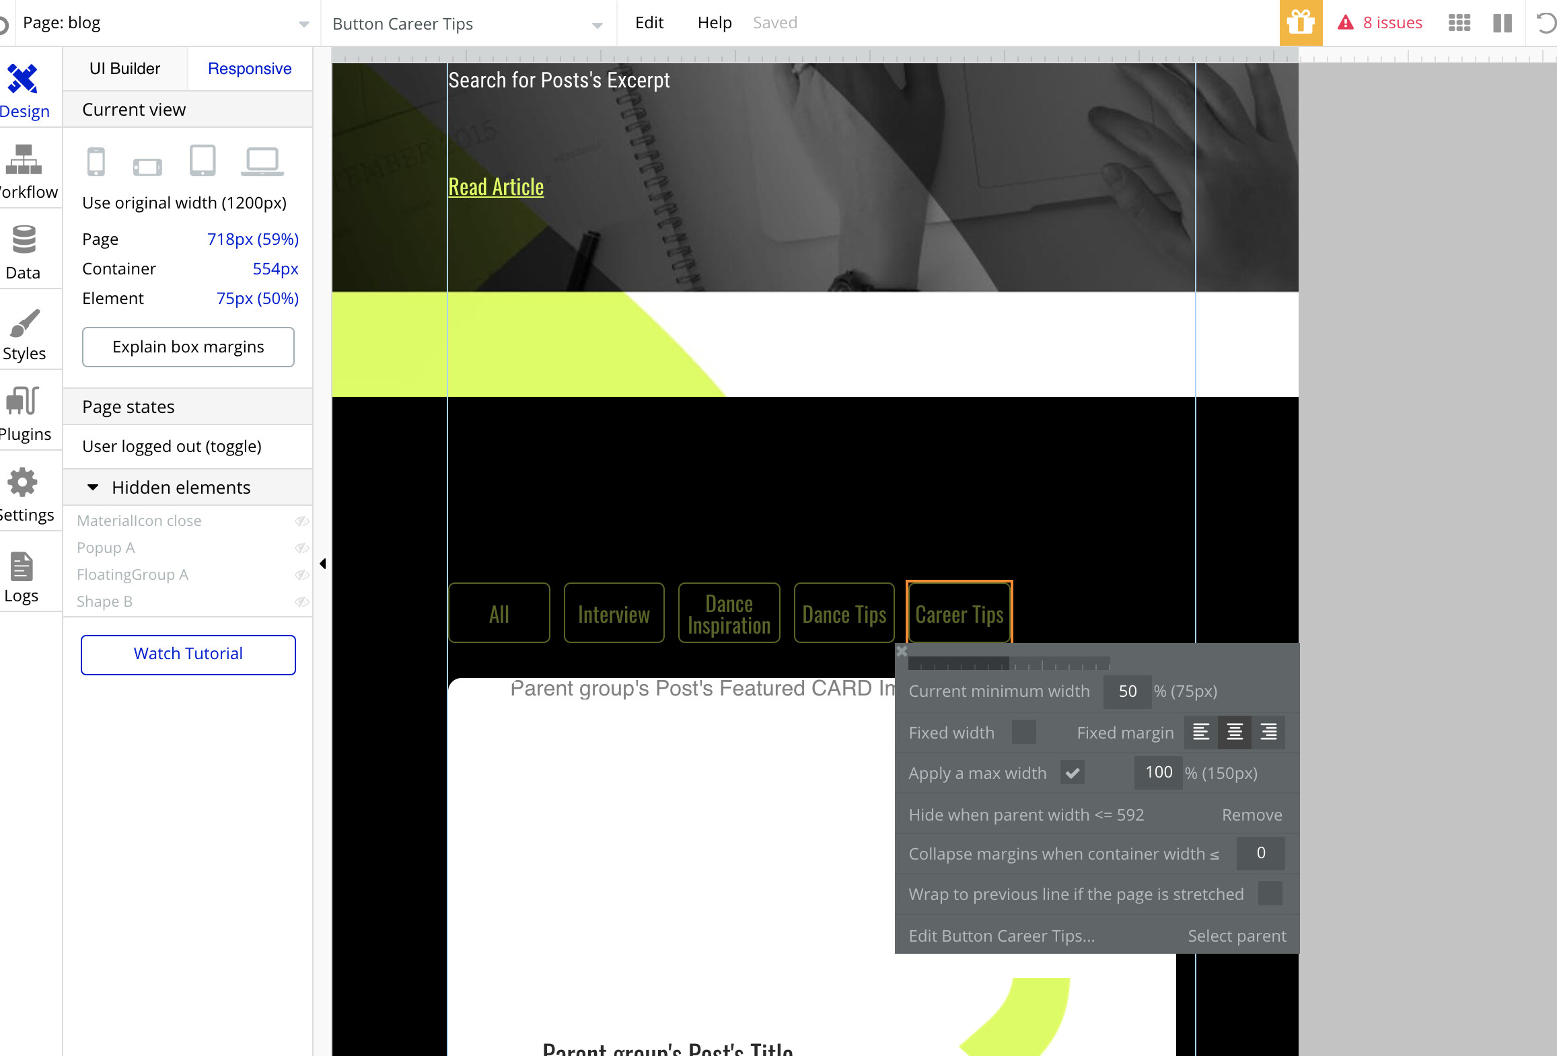Click the Watch Tutorial button

[188, 654]
